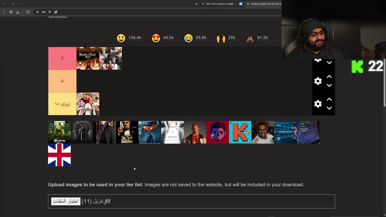Click the translate page icon

[x=55, y=12]
